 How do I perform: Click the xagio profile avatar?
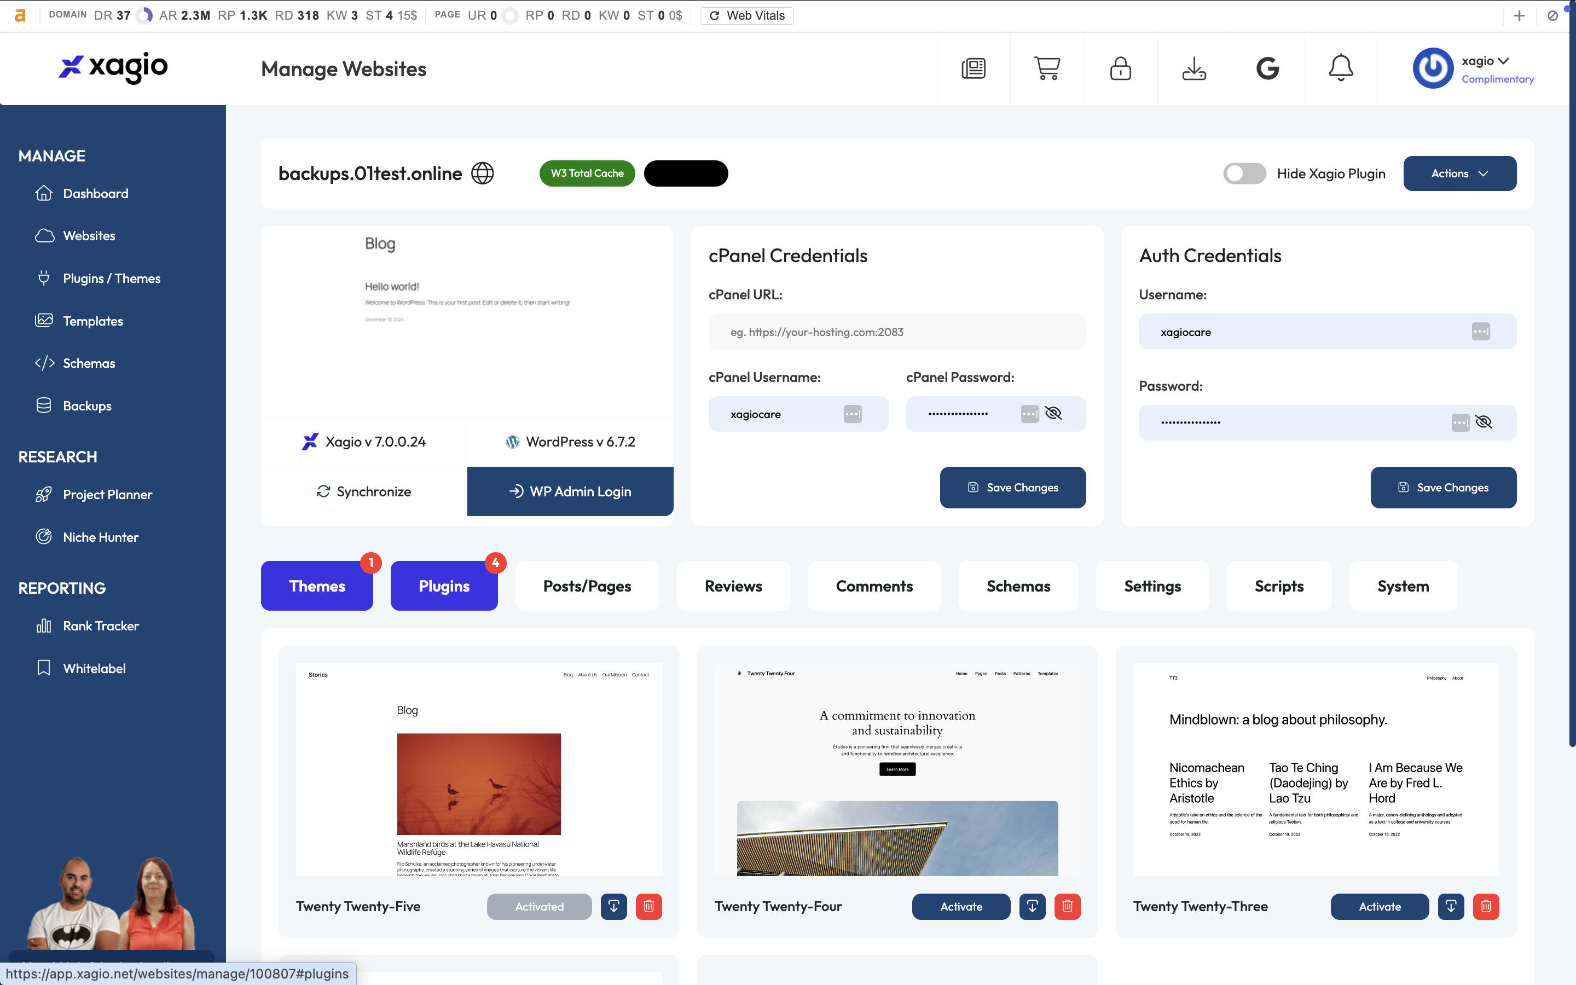pyautogui.click(x=1432, y=68)
